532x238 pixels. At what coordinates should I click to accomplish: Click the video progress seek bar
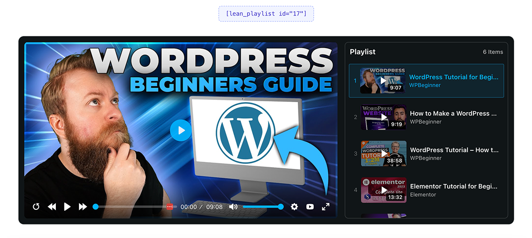(135, 206)
